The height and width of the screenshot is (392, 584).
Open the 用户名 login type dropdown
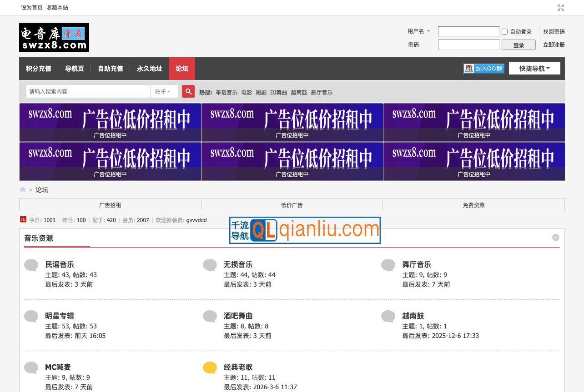tap(418, 31)
